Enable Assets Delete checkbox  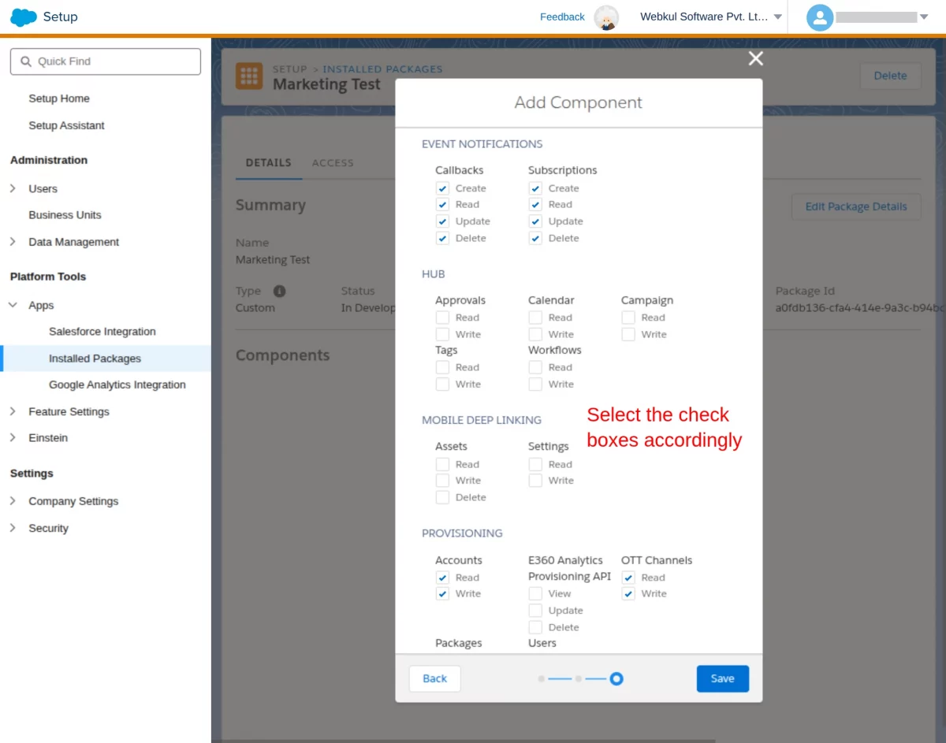pos(442,497)
